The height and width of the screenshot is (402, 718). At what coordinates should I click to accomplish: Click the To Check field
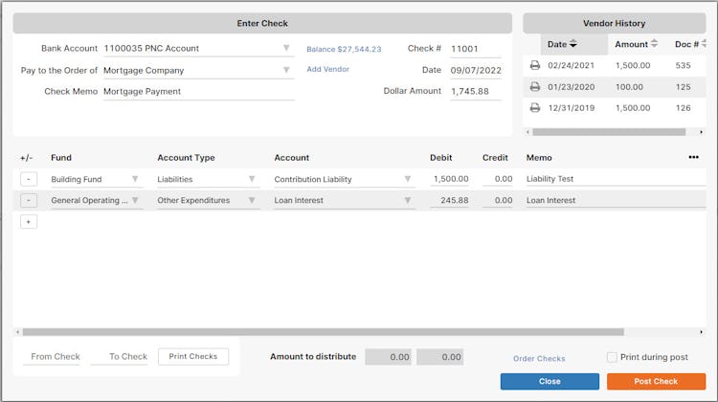tap(119, 357)
